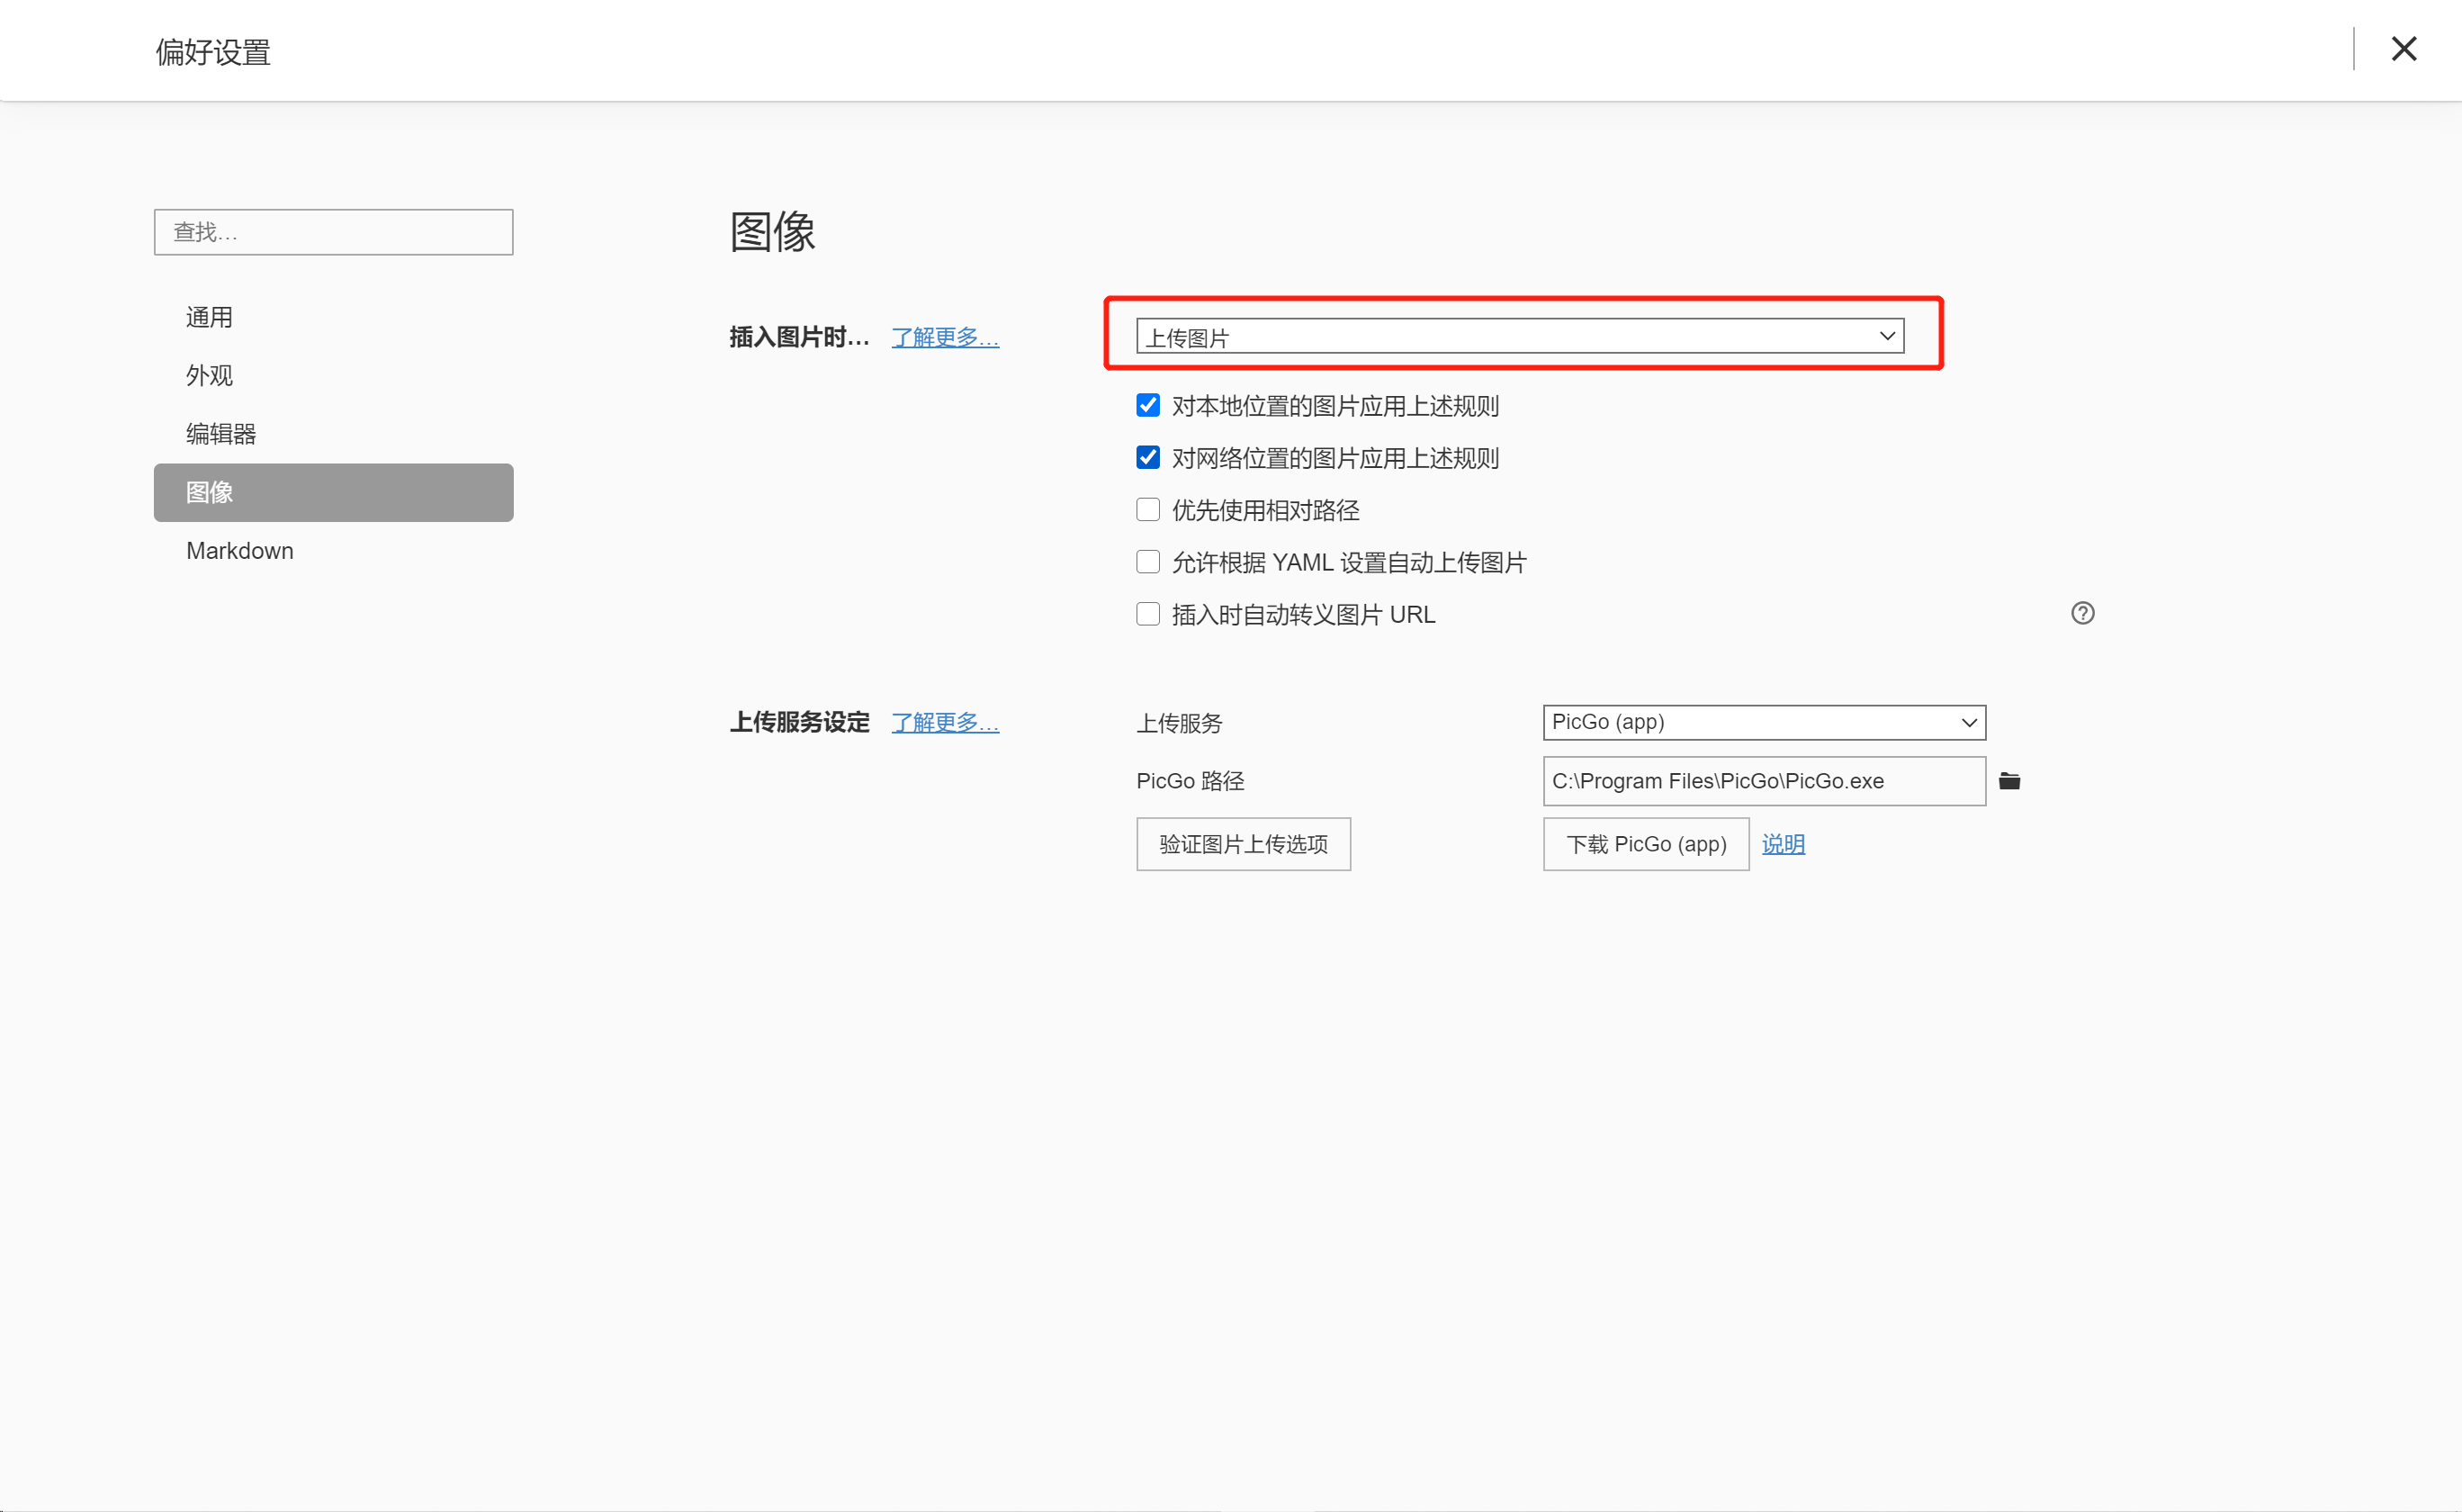2462x1512 pixels.
Task: Enable auto escape image URL checkbox
Action: tap(1147, 613)
